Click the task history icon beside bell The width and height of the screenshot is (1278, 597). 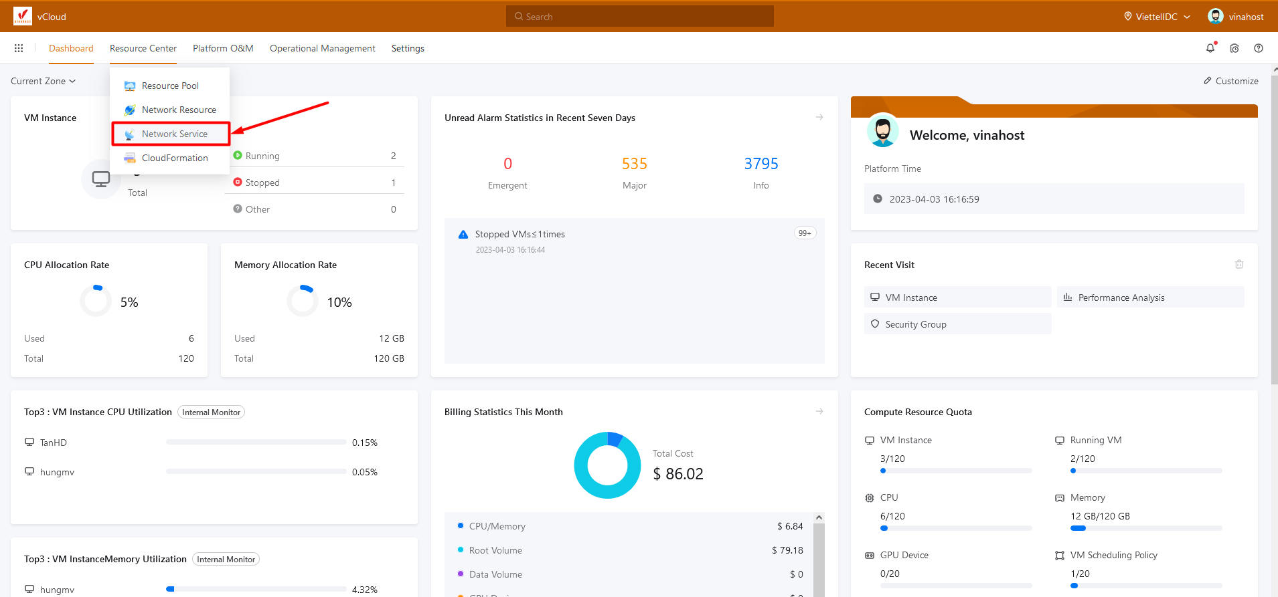(1234, 48)
